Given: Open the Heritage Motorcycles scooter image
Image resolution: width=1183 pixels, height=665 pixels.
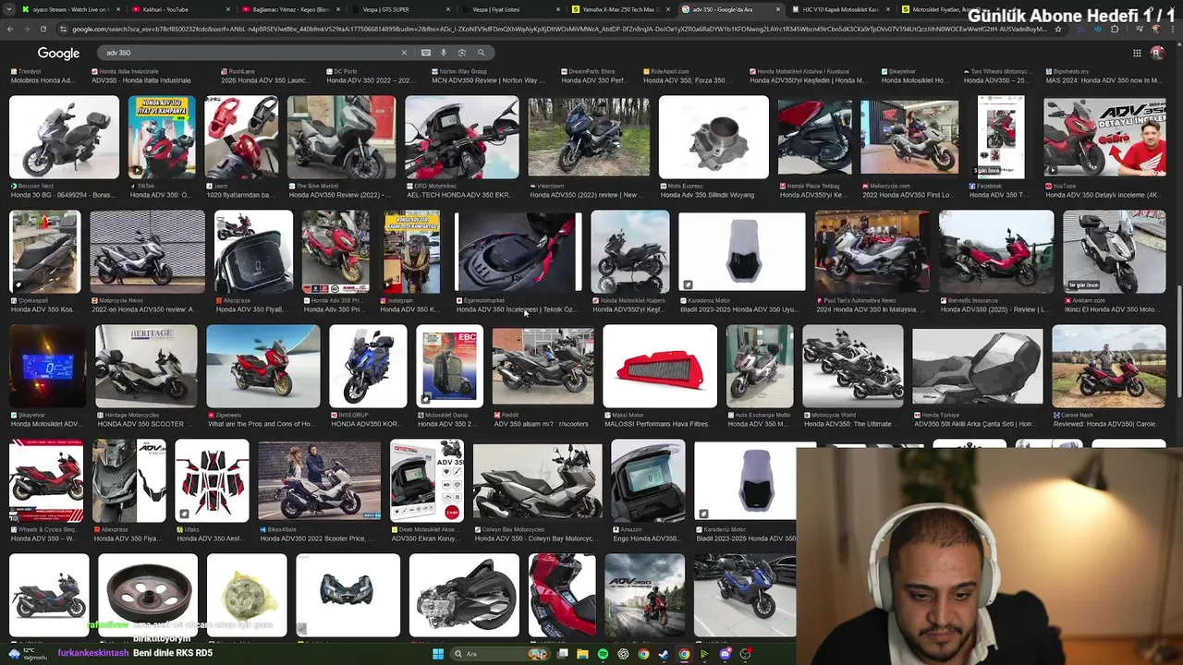Looking at the screenshot, I should [146, 366].
